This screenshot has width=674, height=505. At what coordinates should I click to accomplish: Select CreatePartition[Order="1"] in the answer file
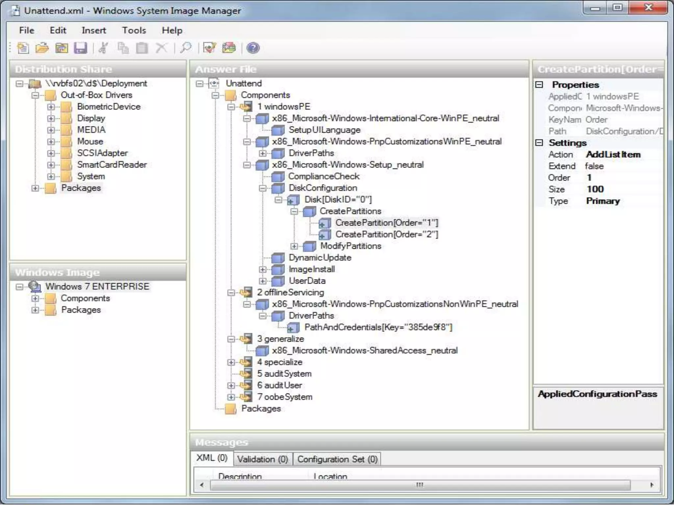click(387, 223)
